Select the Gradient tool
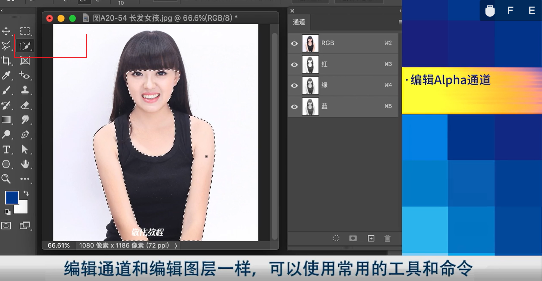 point(6,120)
